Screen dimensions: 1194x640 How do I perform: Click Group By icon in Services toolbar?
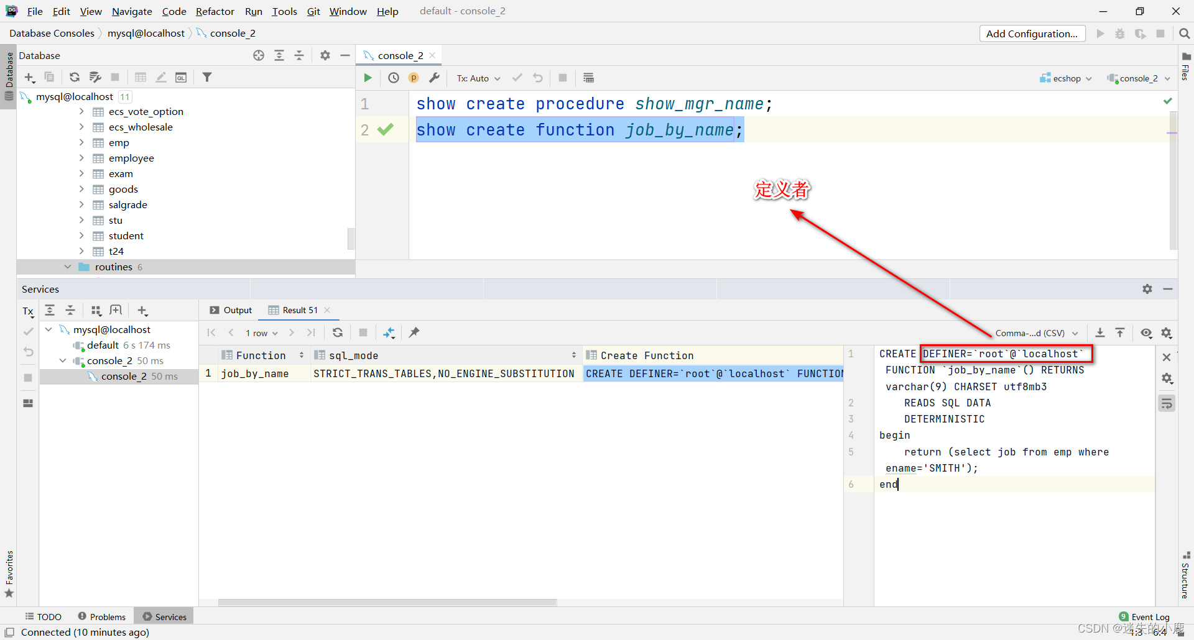pyautogui.click(x=96, y=311)
